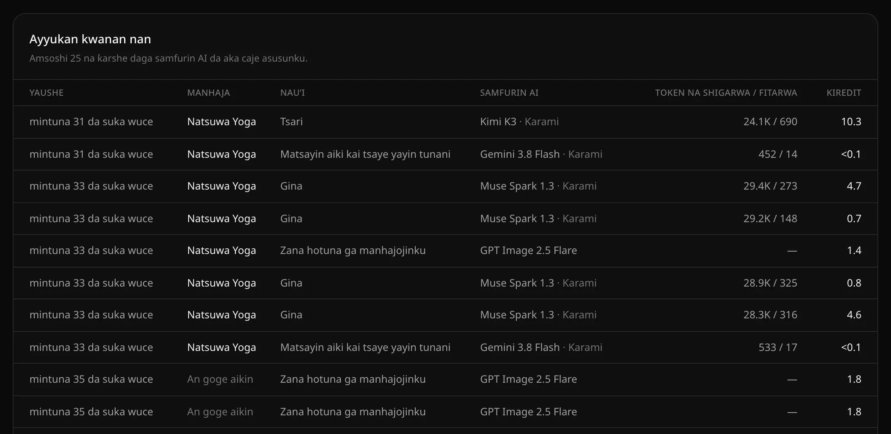Select '<0.1' credit in the 533 / 17 row
This screenshot has height=434, width=891.
pos(851,347)
